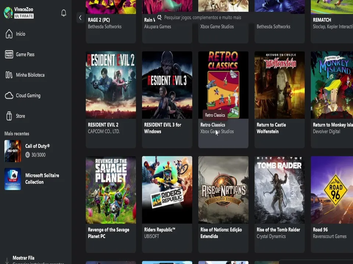This screenshot has width=353, height=264.
Task: Open notifications bell icon
Action: click(x=64, y=13)
